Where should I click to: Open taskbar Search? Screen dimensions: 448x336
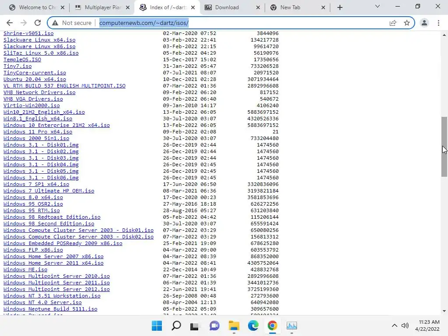(x=176, y=325)
